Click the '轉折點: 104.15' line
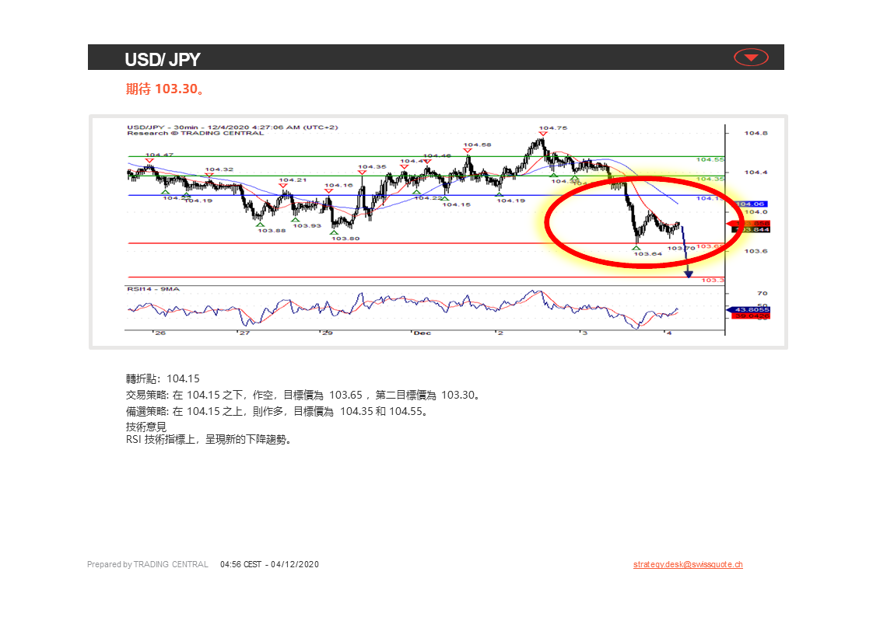 (163, 378)
